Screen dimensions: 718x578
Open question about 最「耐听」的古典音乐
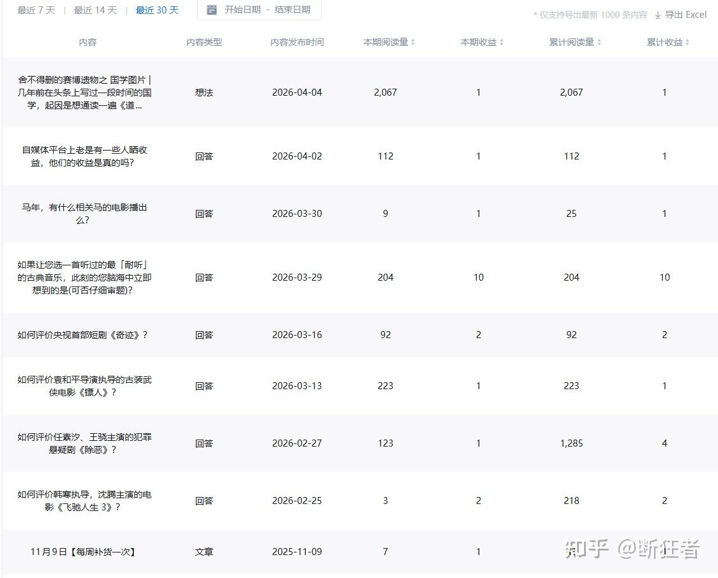(x=84, y=278)
